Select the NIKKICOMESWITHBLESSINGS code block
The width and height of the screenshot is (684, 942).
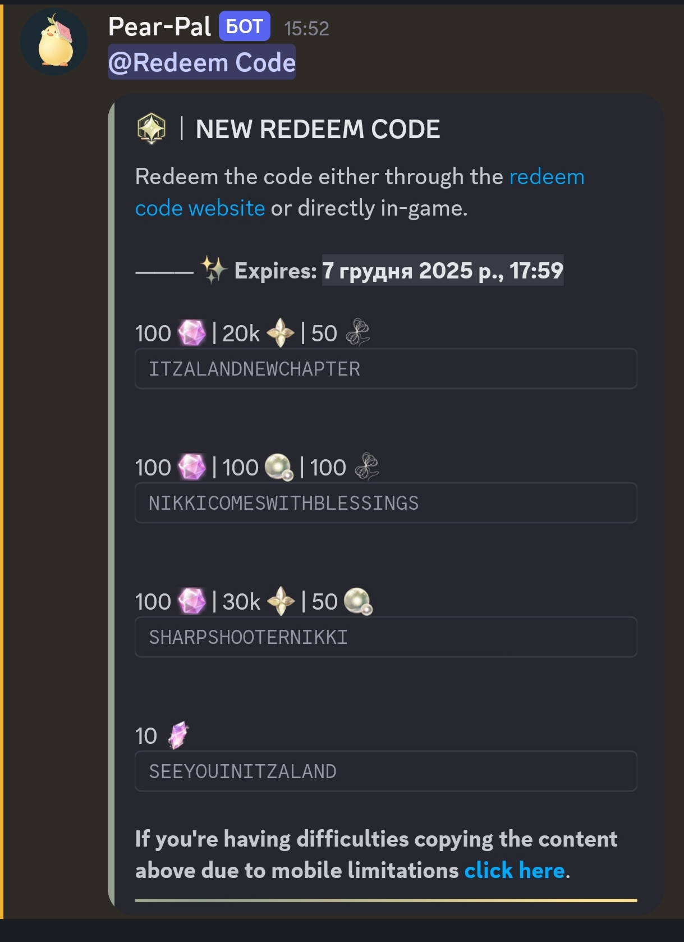pyautogui.click(x=385, y=503)
